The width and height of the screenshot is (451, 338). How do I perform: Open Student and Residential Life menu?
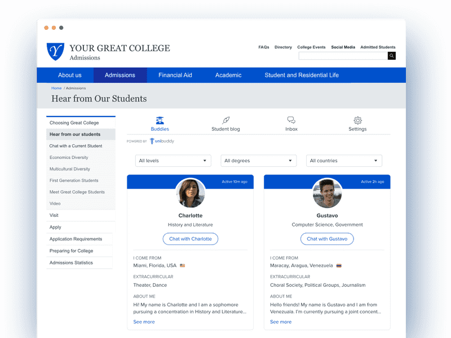pos(302,75)
